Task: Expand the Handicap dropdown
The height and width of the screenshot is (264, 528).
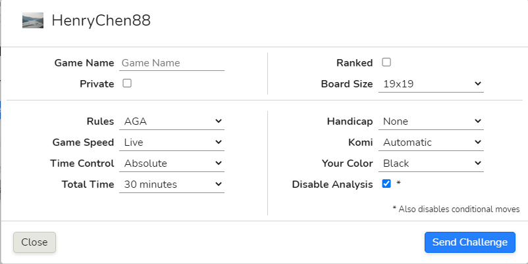Action: pos(431,121)
